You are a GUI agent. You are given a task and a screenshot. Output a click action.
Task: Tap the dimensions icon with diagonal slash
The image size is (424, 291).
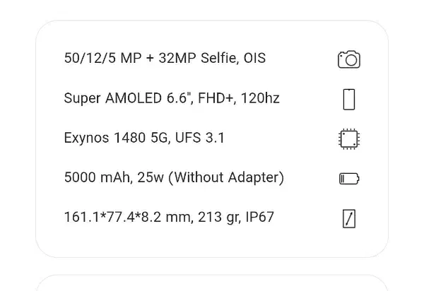click(x=348, y=218)
